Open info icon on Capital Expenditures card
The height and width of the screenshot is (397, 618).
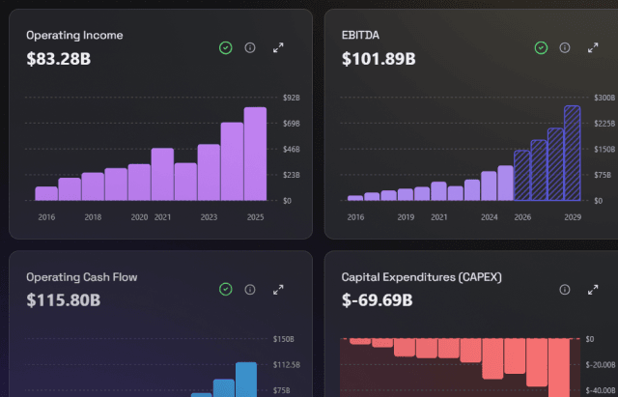pos(565,290)
